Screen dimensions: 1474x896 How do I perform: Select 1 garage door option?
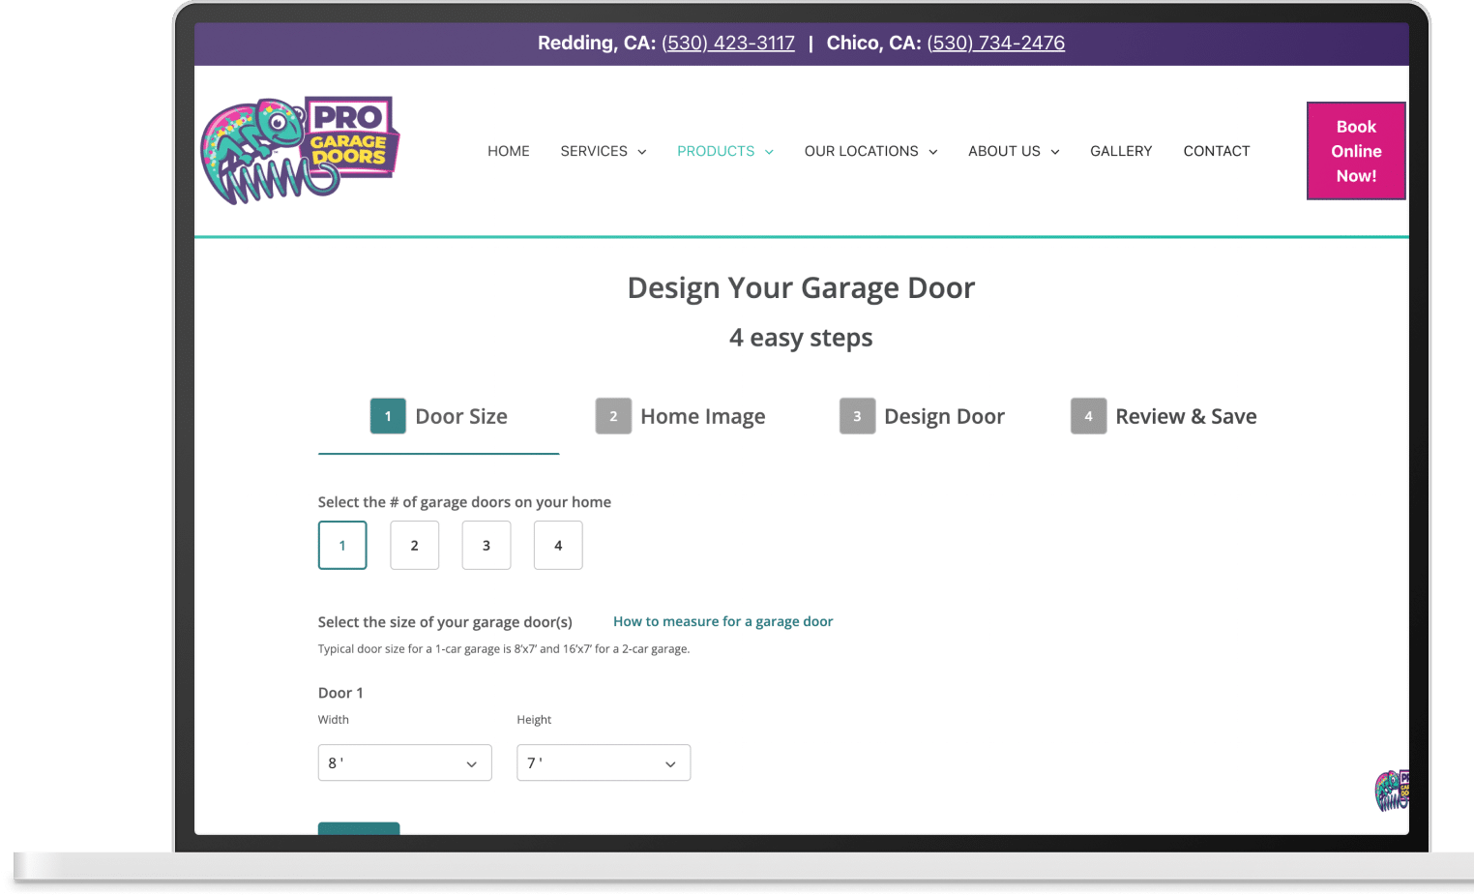tap(342, 546)
